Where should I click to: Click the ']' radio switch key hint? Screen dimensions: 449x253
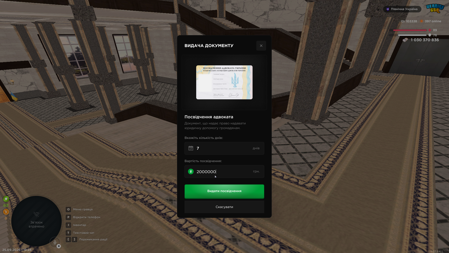click(x=74, y=239)
